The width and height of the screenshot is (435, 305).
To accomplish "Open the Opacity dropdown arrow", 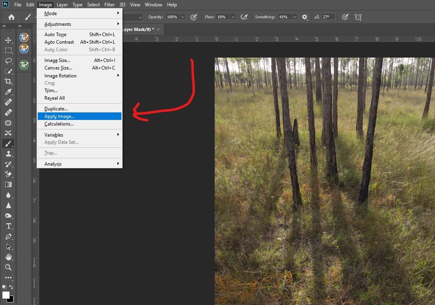I will (182, 17).
